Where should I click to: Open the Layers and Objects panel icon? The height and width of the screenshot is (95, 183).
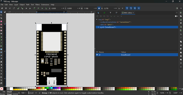(x=98, y=13)
